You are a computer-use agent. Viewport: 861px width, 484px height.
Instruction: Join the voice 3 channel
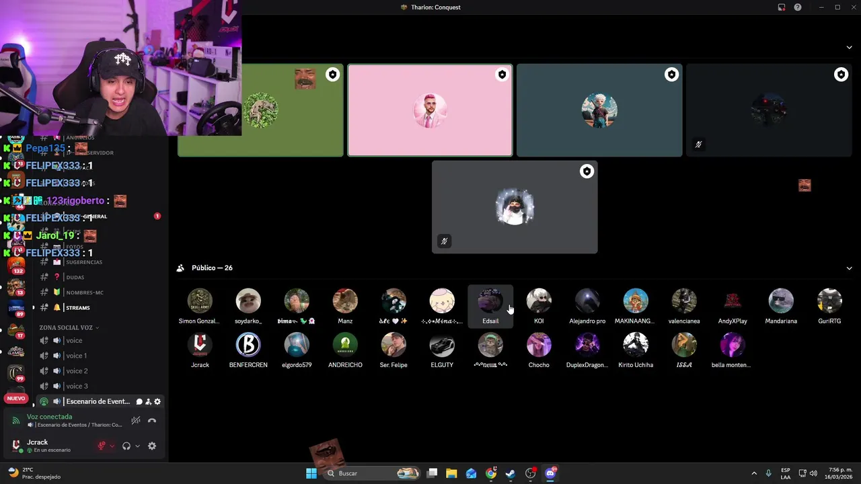[x=76, y=386]
